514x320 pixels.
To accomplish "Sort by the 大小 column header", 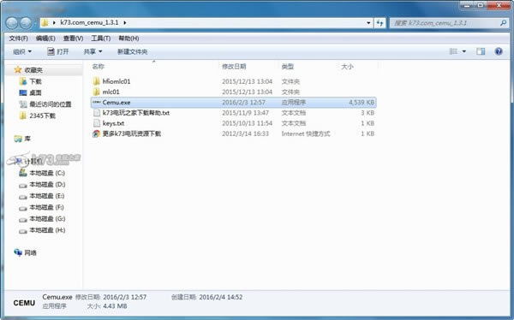I will [x=347, y=67].
